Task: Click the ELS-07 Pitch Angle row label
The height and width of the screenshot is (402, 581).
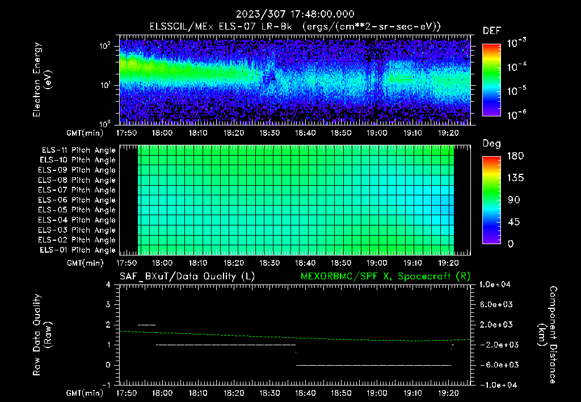Action: 77,190
